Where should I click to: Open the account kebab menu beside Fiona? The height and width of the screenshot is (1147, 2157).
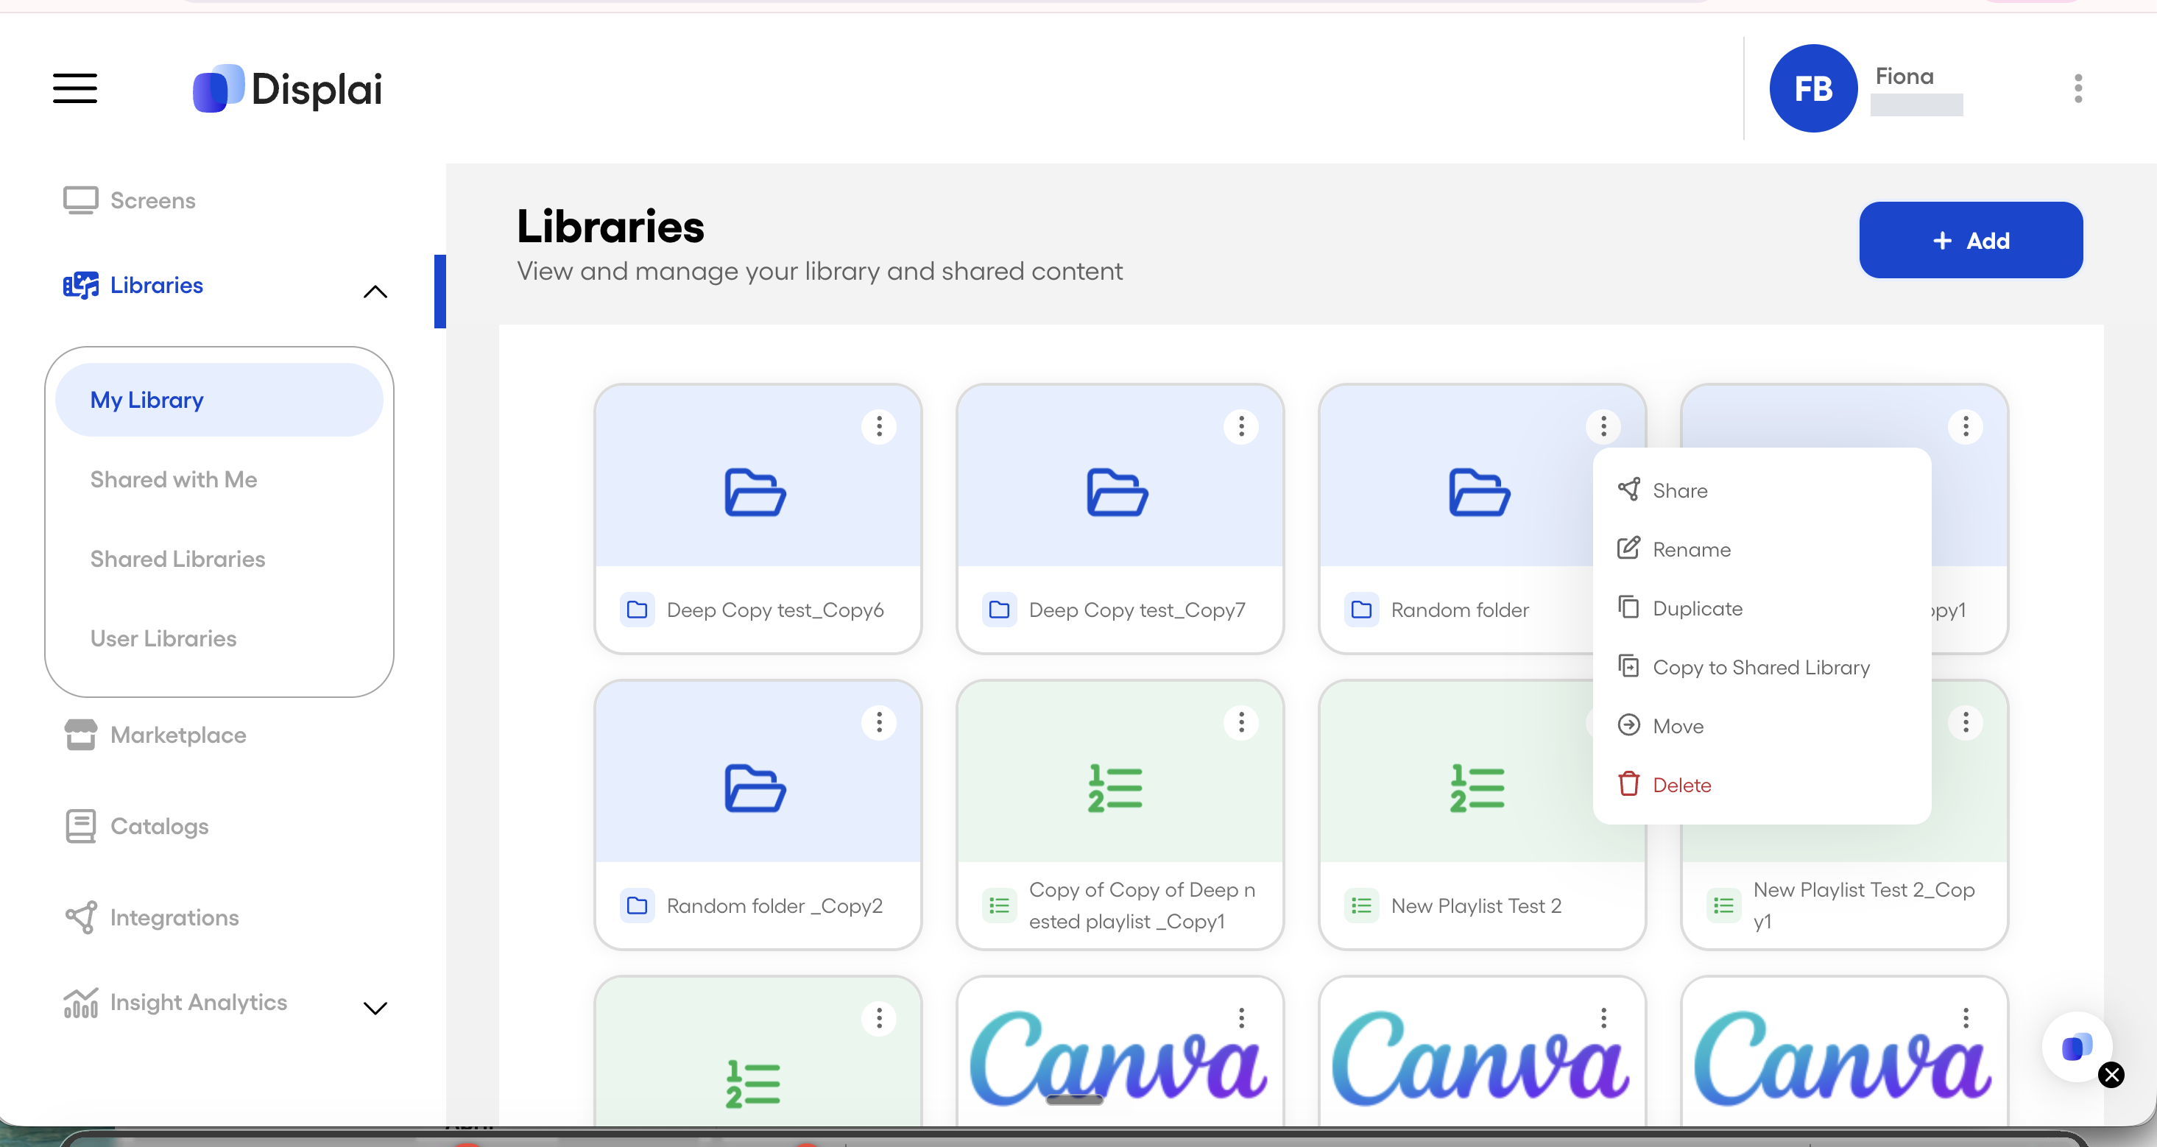click(2078, 88)
